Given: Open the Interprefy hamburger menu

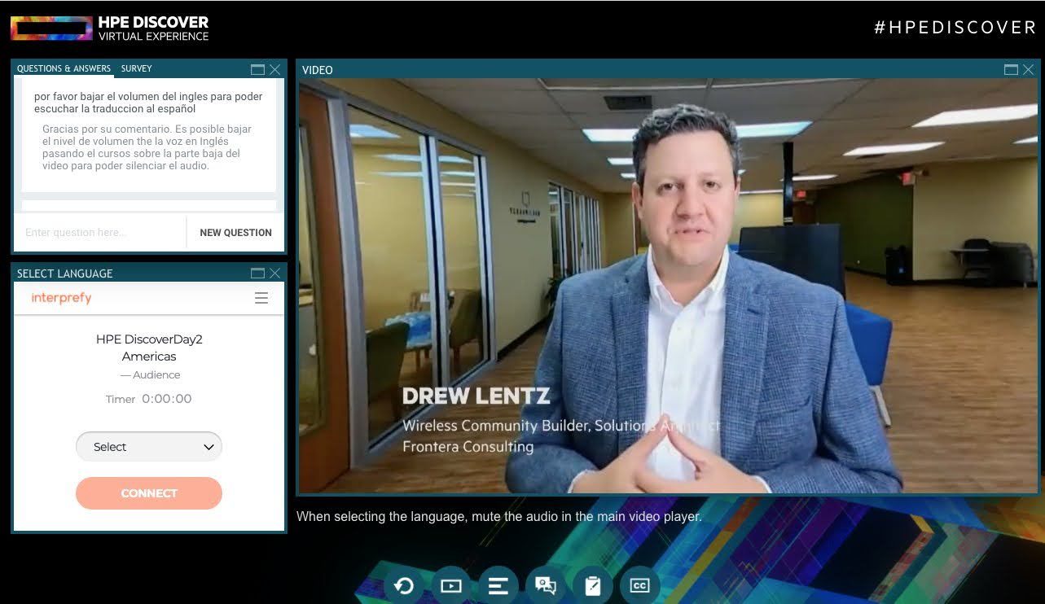Looking at the screenshot, I should tap(261, 299).
